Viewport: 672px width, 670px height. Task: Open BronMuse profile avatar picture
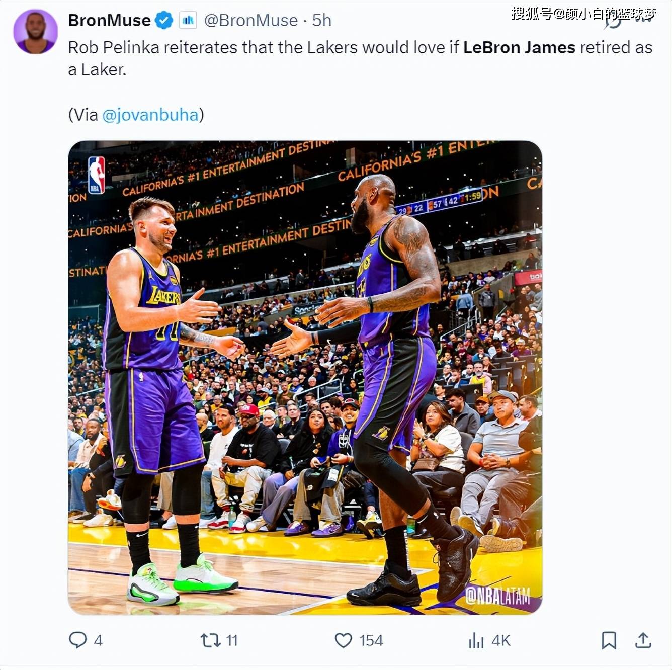pyautogui.click(x=35, y=31)
